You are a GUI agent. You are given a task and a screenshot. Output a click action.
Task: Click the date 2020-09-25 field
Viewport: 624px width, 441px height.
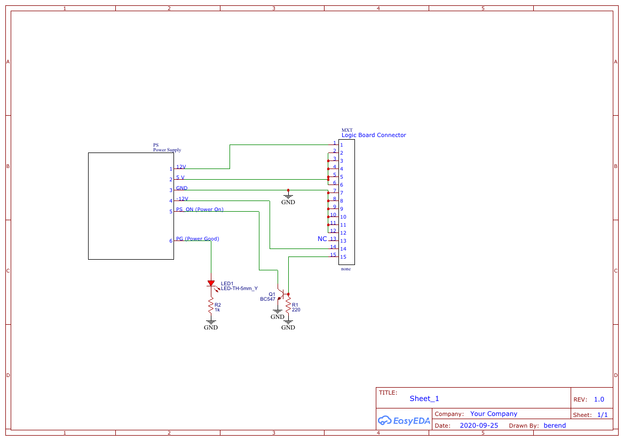479,425
